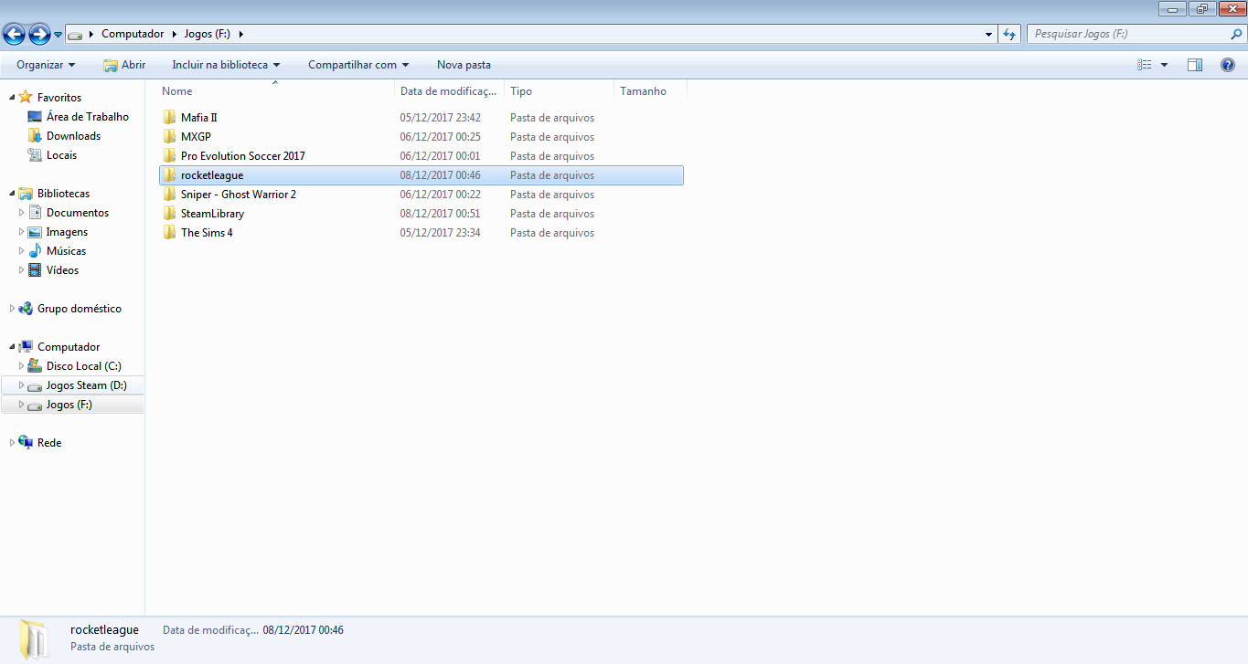This screenshot has height=664, width=1248.
Task: Select The Sims 4 folder icon
Action: (169, 232)
